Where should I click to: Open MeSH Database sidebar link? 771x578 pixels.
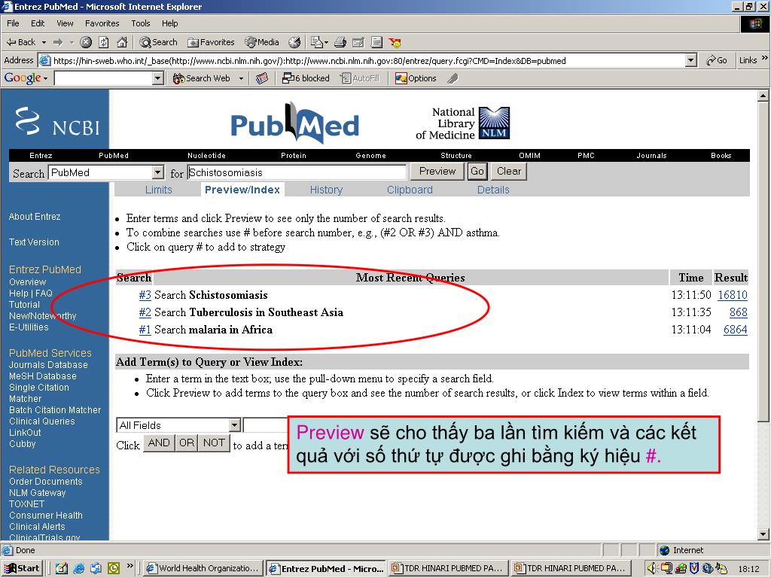43,376
